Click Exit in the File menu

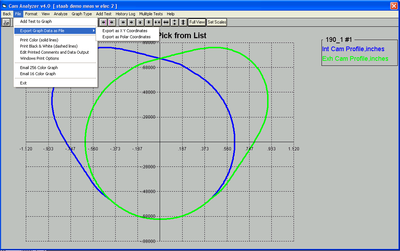56,83
